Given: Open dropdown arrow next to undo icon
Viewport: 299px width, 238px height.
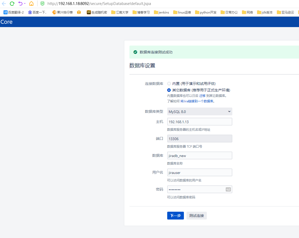Looking at the screenshot, I should pyautogui.click(x=25, y=4).
